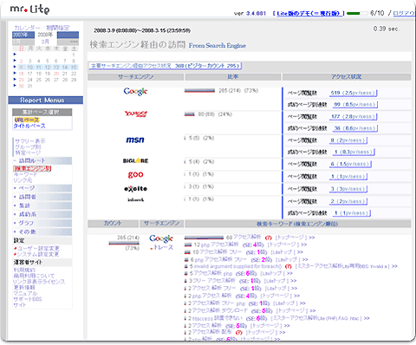Select タイトルベース aggregation option
This screenshot has height=345, width=416.
coord(29,126)
